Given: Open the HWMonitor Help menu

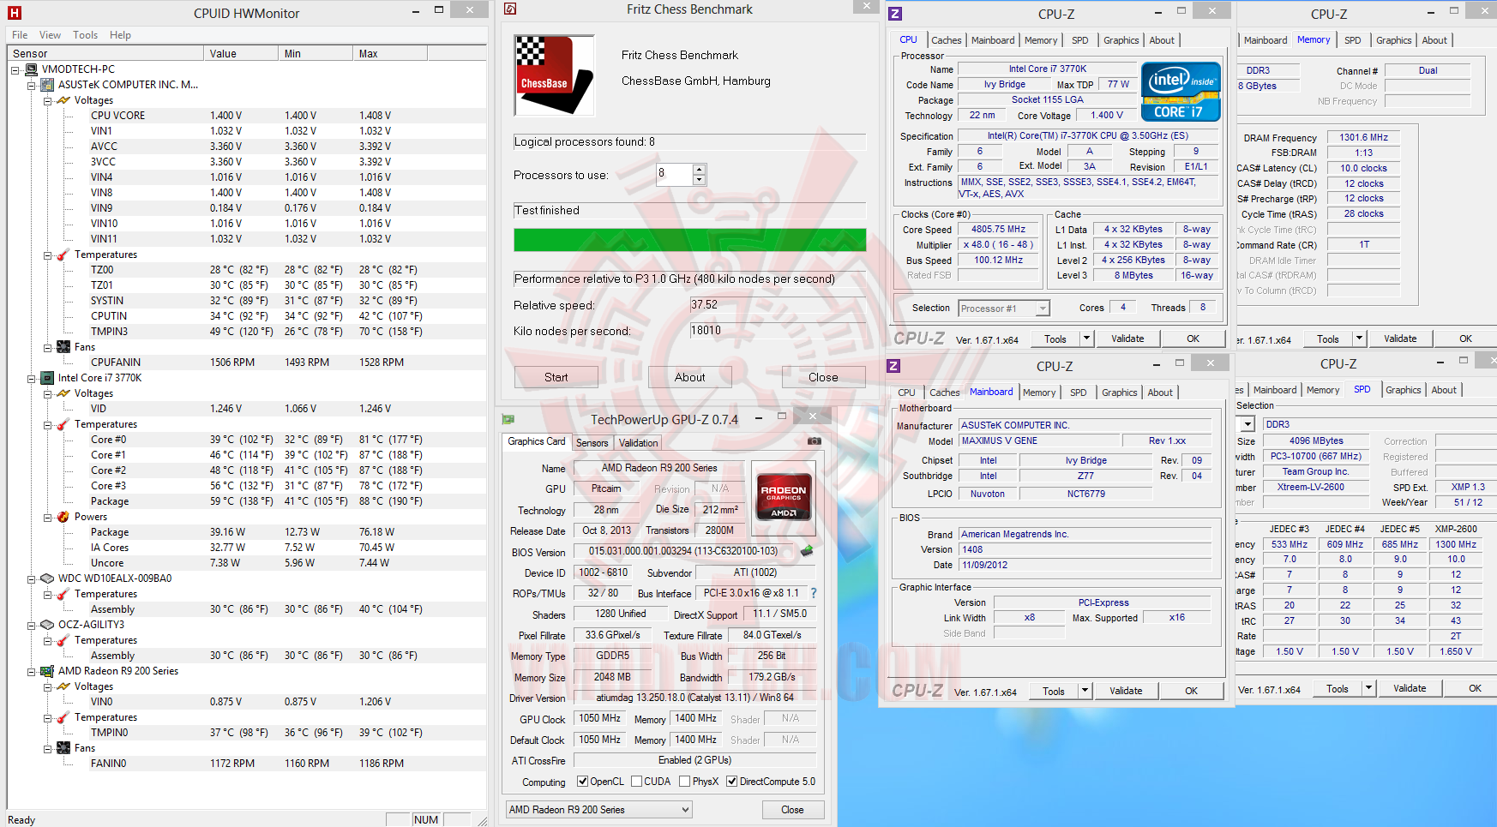Looking at the screenshot, I should (120, 35).
